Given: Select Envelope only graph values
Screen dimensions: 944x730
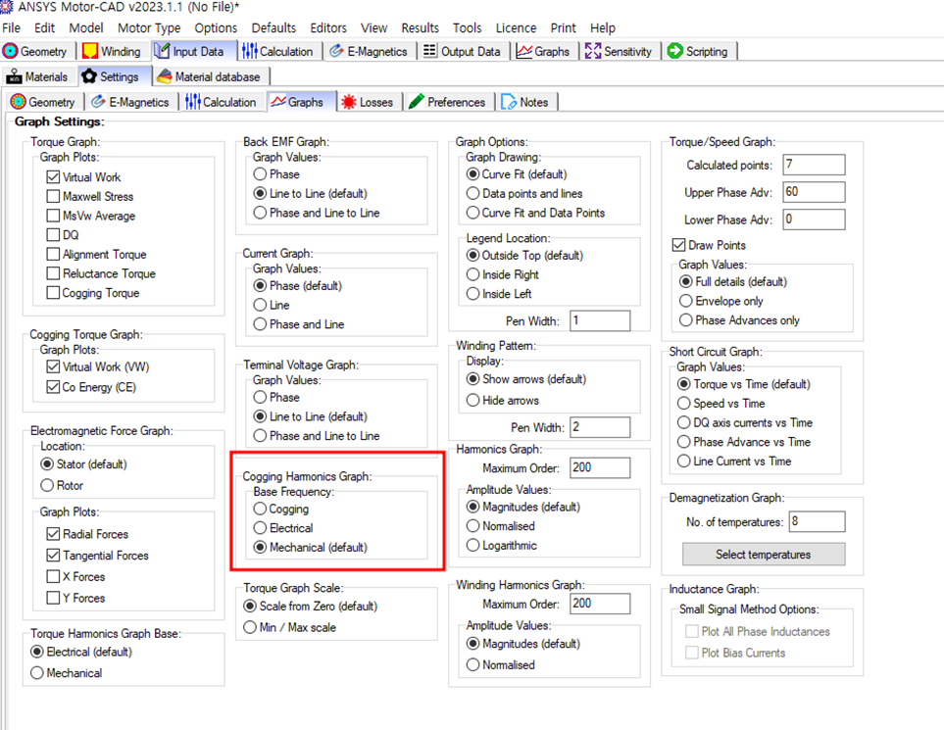Looking at the screenshot, I should [686, 301].
